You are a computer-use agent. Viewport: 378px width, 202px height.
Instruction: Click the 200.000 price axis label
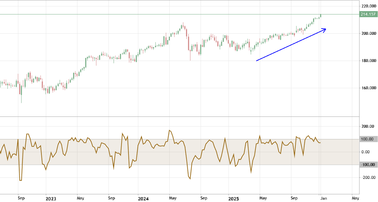point(369,33)
